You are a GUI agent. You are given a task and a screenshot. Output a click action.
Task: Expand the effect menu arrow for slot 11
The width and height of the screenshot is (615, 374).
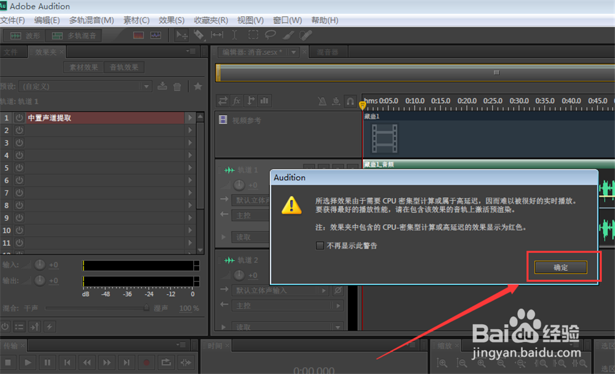point(190,243)
